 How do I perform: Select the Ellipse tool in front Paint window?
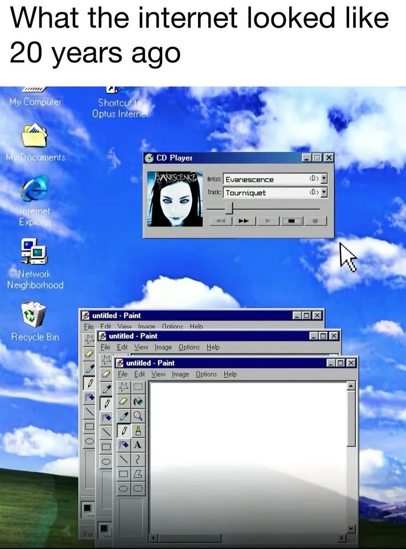point(123,488)
